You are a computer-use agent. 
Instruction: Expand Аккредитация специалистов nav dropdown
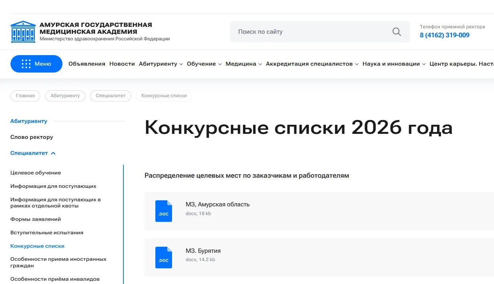[312, 64]
